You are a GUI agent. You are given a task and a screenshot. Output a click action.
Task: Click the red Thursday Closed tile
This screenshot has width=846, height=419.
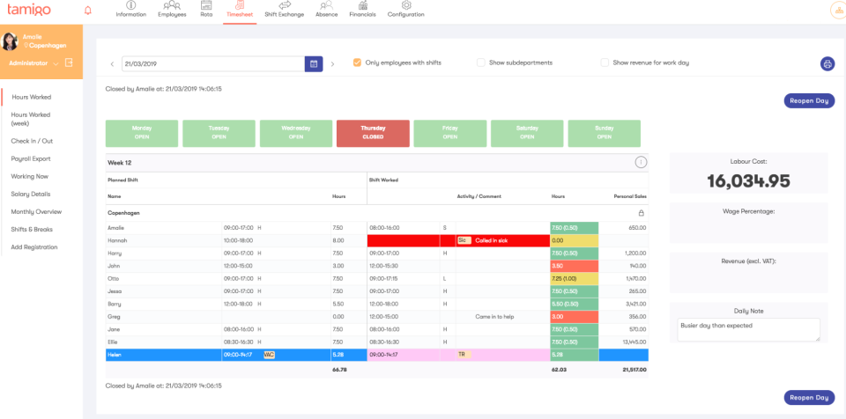tap(373, 133)
